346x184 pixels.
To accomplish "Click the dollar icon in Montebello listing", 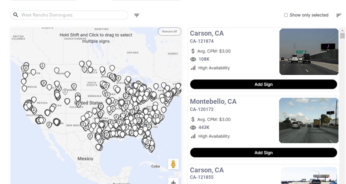I will point(193,119).
